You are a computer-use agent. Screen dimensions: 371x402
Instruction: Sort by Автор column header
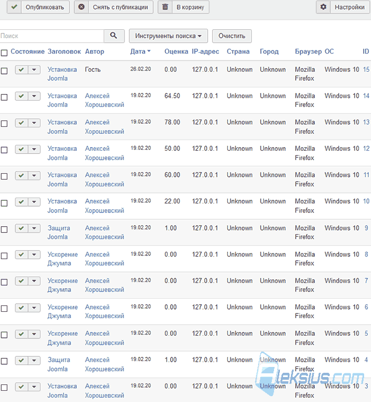(95, 52)
